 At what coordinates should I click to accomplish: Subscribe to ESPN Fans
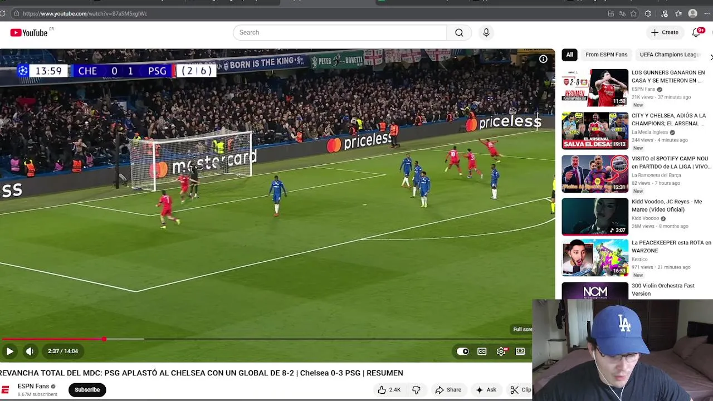point(87,390)
